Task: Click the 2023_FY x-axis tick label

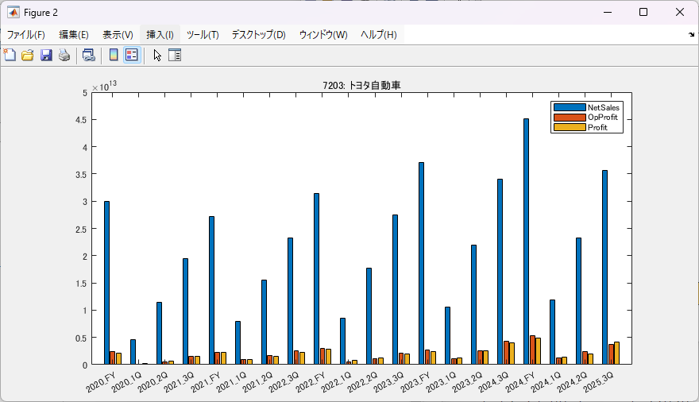Action: [415, 381]
